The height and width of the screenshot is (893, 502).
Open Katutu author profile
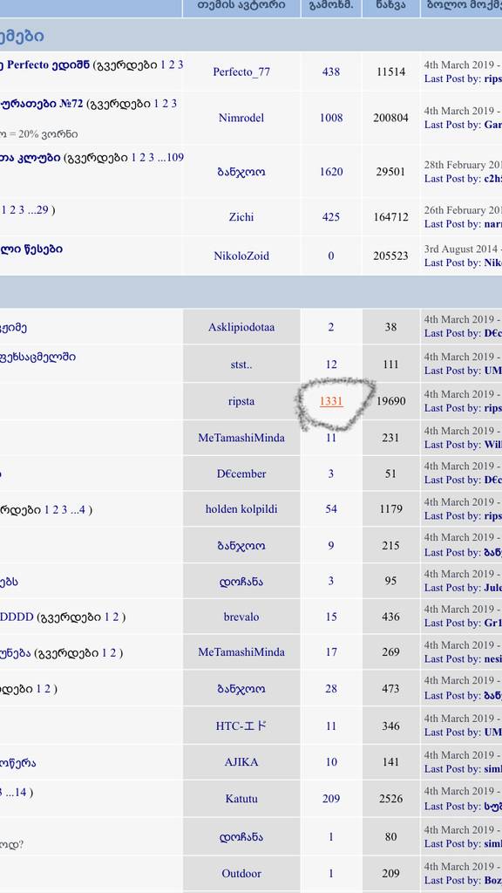tap(241, 799)
